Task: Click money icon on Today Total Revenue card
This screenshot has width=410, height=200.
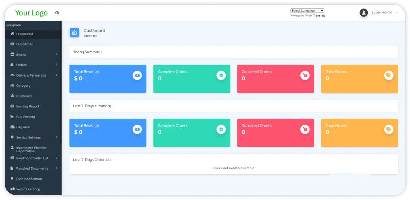Action: tap(137, 75)
